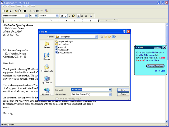Open the font size 12 dropdown
This screenshot has height=127, width=169.
point(36,16)
